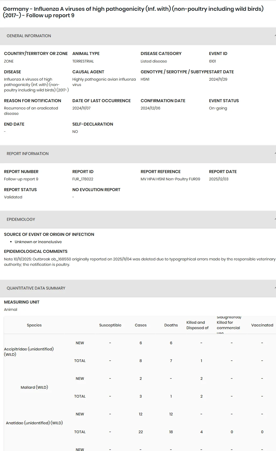
Task: Select the Vaccinated column header
Action: pos(262,325)
